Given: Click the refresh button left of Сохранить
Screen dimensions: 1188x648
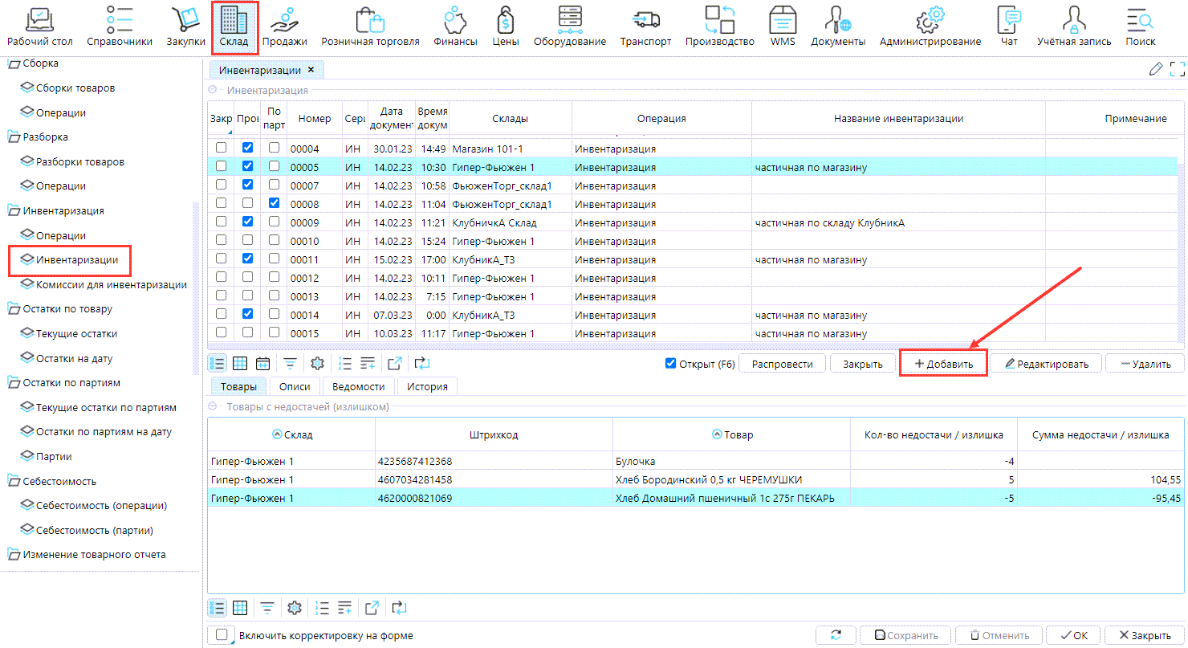Looking at the screenshot, I should [836, 635].
